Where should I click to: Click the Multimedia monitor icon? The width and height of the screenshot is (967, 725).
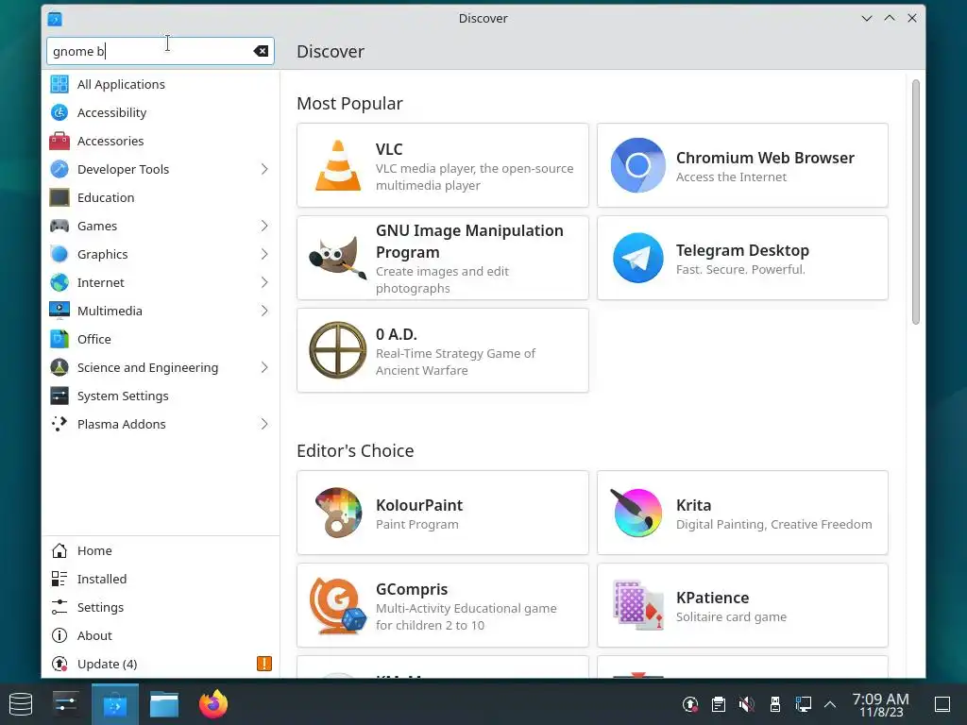click(59, 312)
